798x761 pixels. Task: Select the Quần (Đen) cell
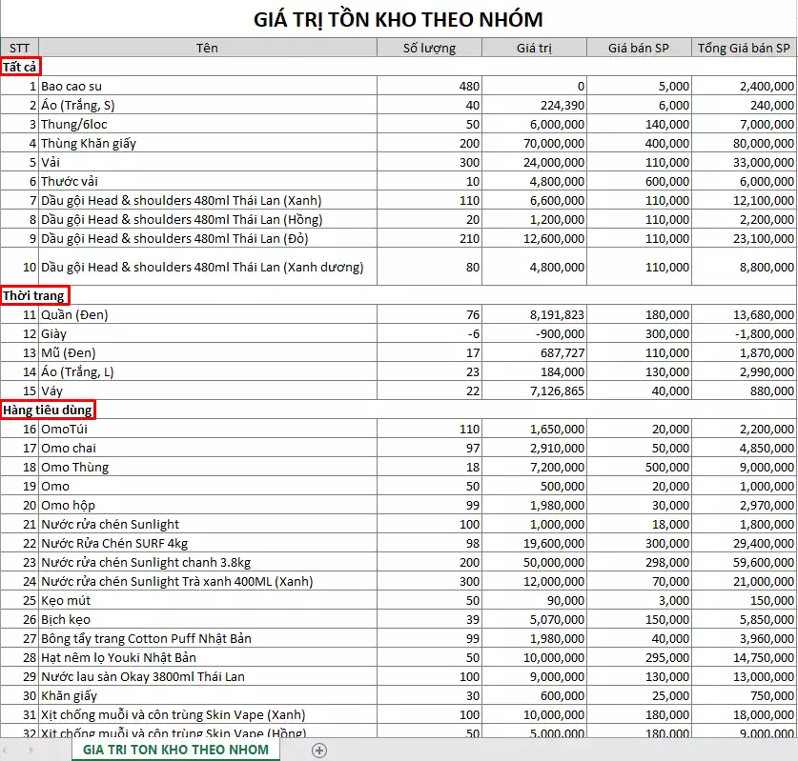click(x=208, y=314)
